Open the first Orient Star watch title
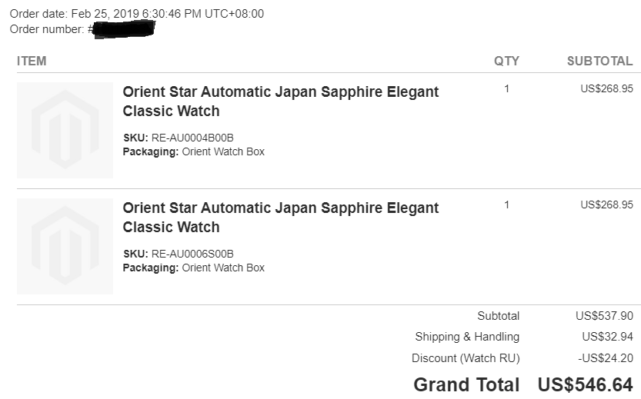 point(280,101)
